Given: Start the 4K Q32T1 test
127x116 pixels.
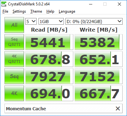Looking at the screenshot, I should 14,59.
